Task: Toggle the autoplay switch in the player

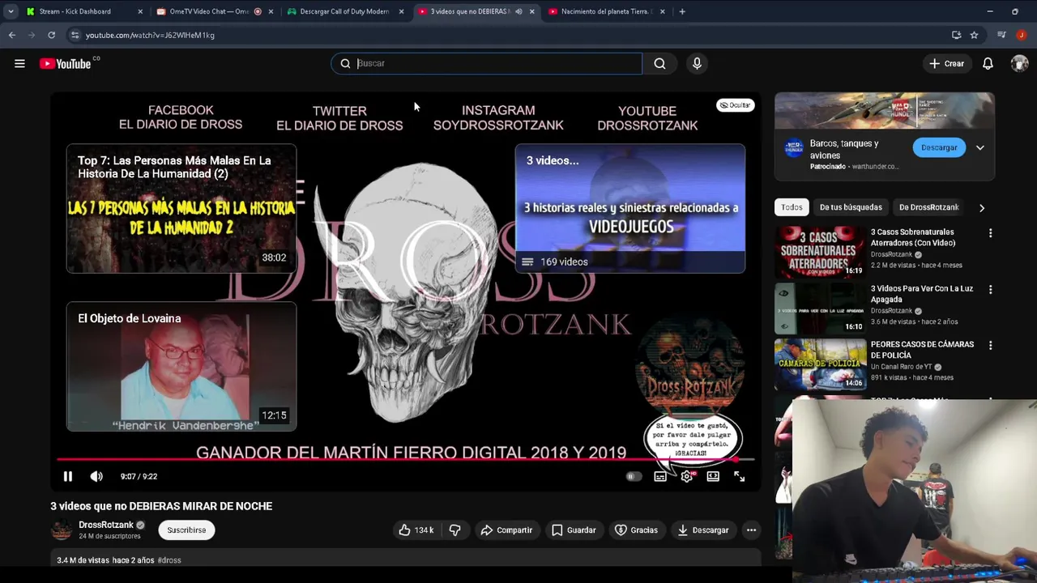Action: click(x=634, y=476)
